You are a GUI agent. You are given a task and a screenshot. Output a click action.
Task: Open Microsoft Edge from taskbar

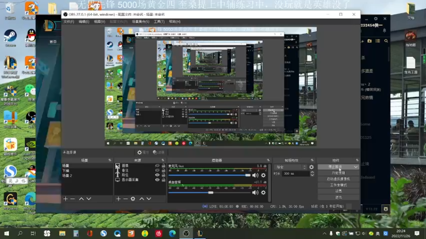[x=172, y=233]
